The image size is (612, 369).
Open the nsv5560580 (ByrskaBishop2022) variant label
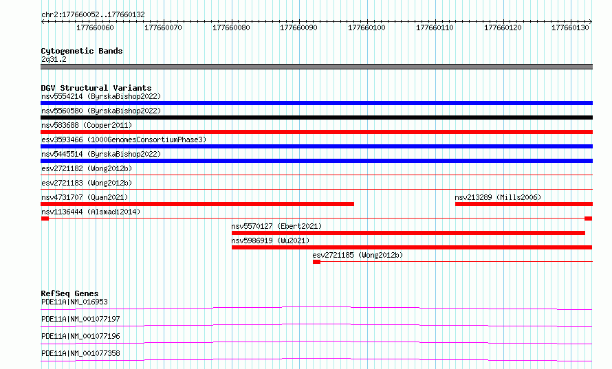pos(101,111)
